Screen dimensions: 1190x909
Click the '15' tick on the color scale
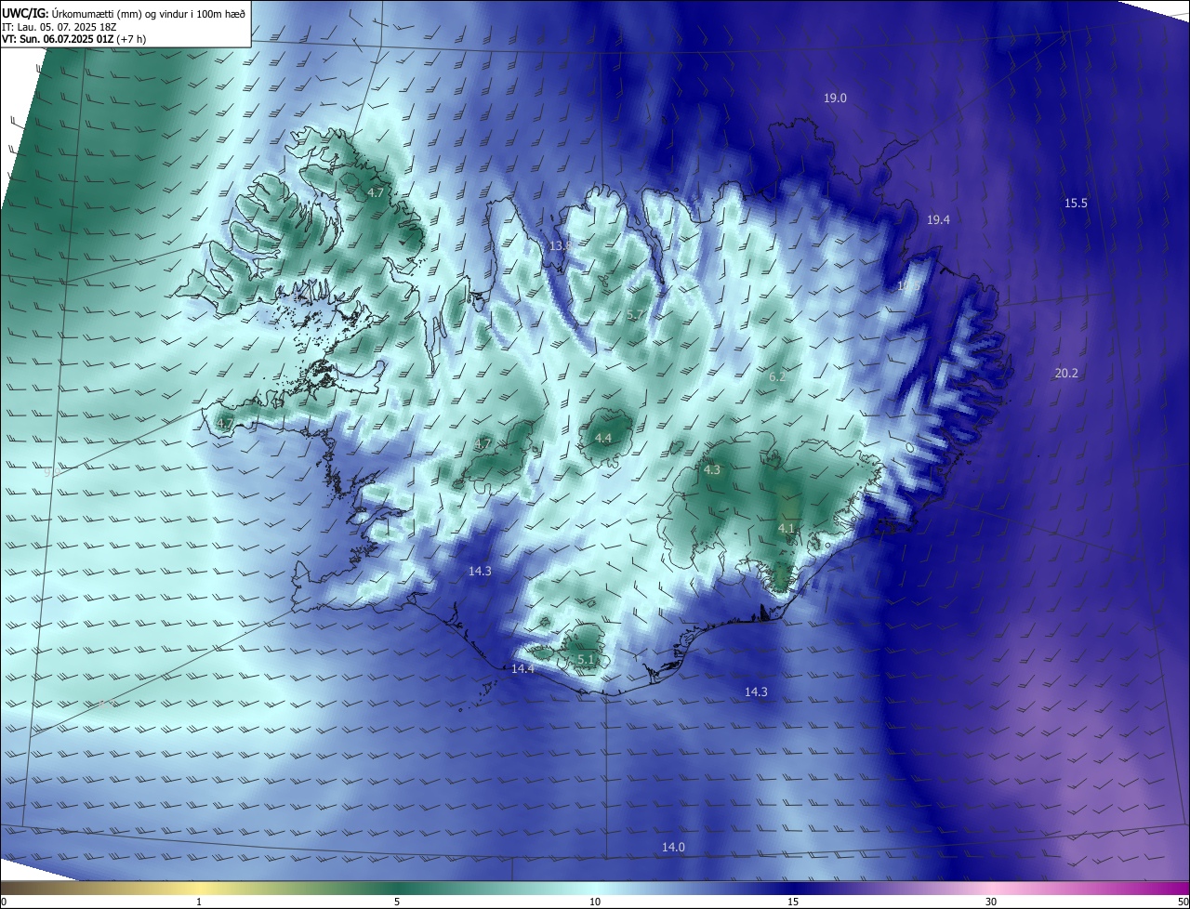pyautogui.click(x=793, y=902)
